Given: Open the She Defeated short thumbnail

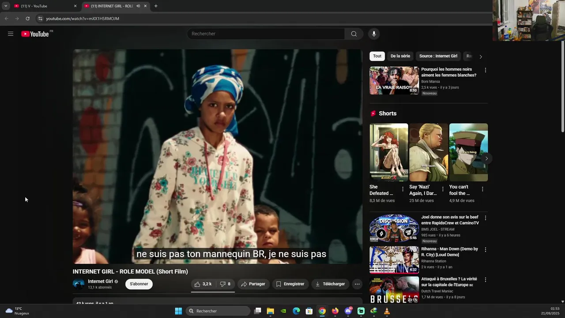Looking at the screenshot, I should (389, 152).
